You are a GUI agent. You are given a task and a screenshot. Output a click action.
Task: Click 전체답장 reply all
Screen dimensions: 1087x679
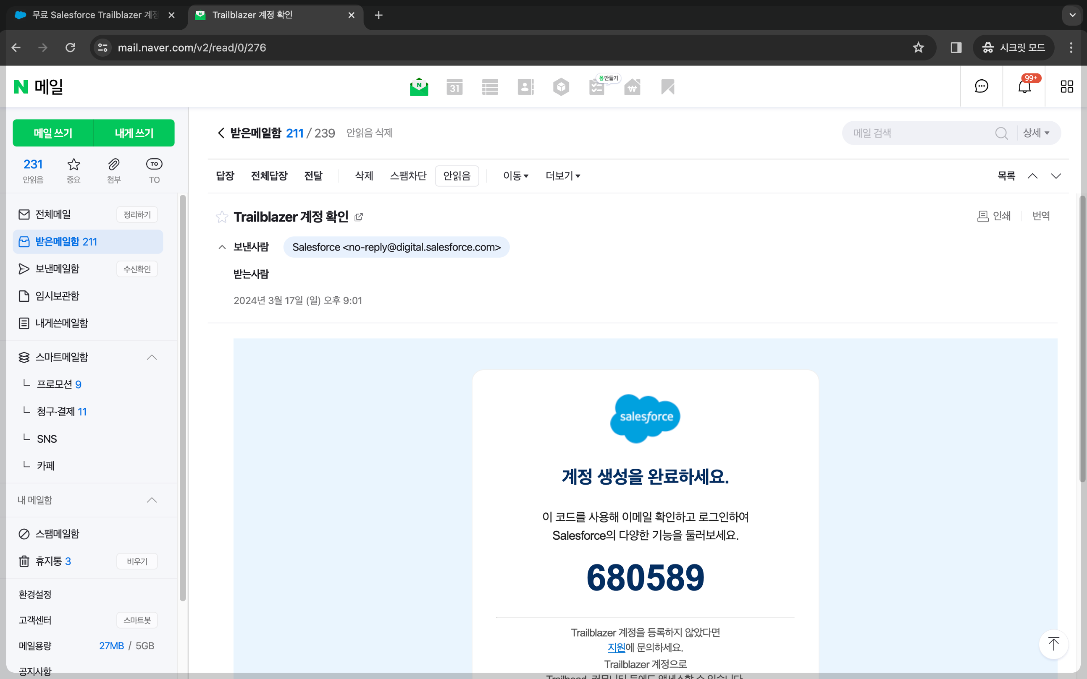pyautogui.click(x=269, y=175)
